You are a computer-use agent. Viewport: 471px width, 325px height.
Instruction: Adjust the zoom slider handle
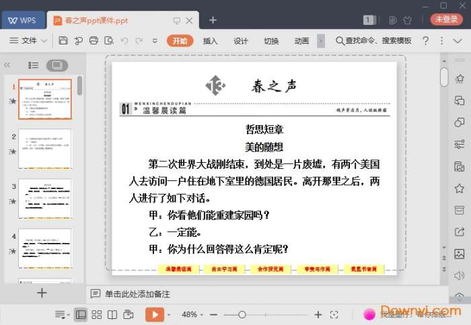[x=242, y=314]
